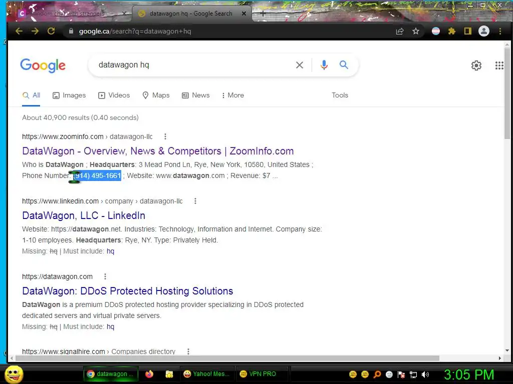The image size is (513, 384).
Task: Switch to the Videos tab
Action: click(x=114, y=95)
